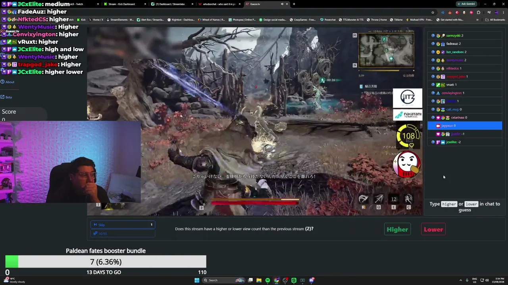The height and width of the screenshot is (285, 508).
Task: Open the Get started with Mu... bookmark
Action: 450,20
